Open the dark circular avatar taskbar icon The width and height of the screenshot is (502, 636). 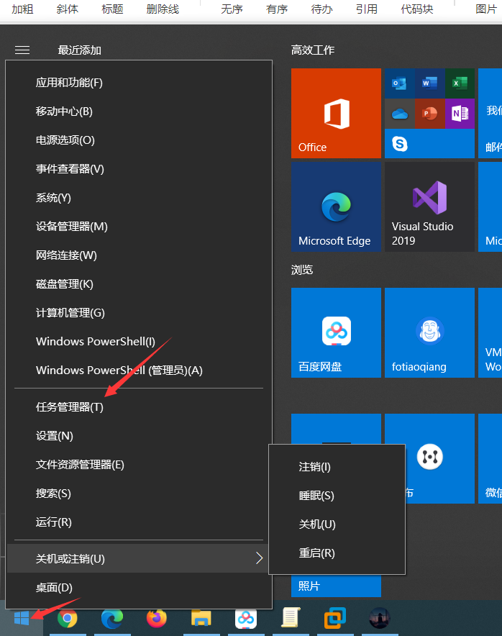tap(380, 618)
